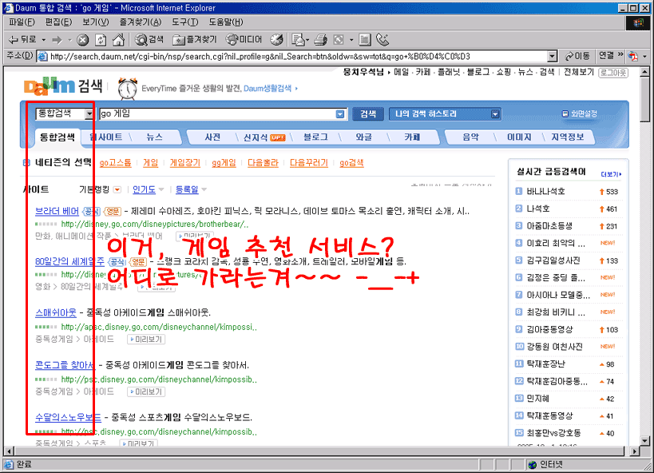Open 전체보기 in top navigation
This screenshot has height=473, width=654.
click(578, 72)
